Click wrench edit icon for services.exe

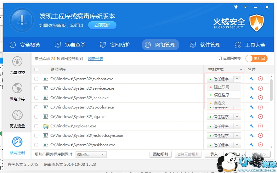click(x=252, y=88)
